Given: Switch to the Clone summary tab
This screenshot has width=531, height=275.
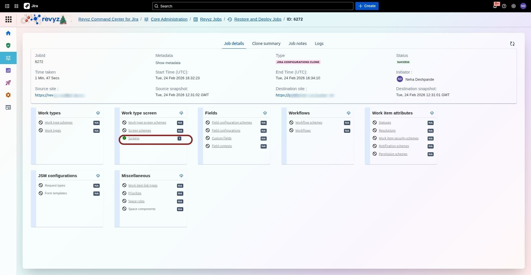Looking at the screenshot, I should 266,43.
